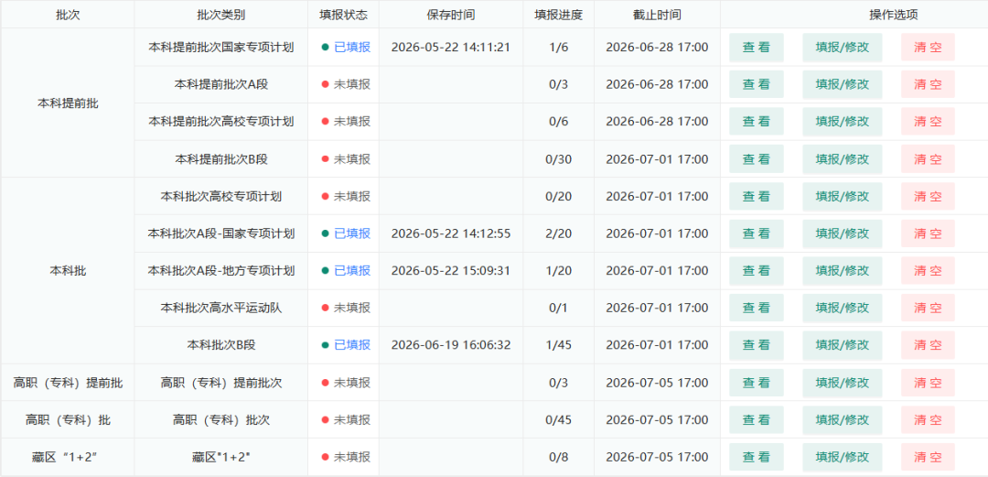
Task: Click save time 2026-05-22 15:09:31
Action: 450,271
